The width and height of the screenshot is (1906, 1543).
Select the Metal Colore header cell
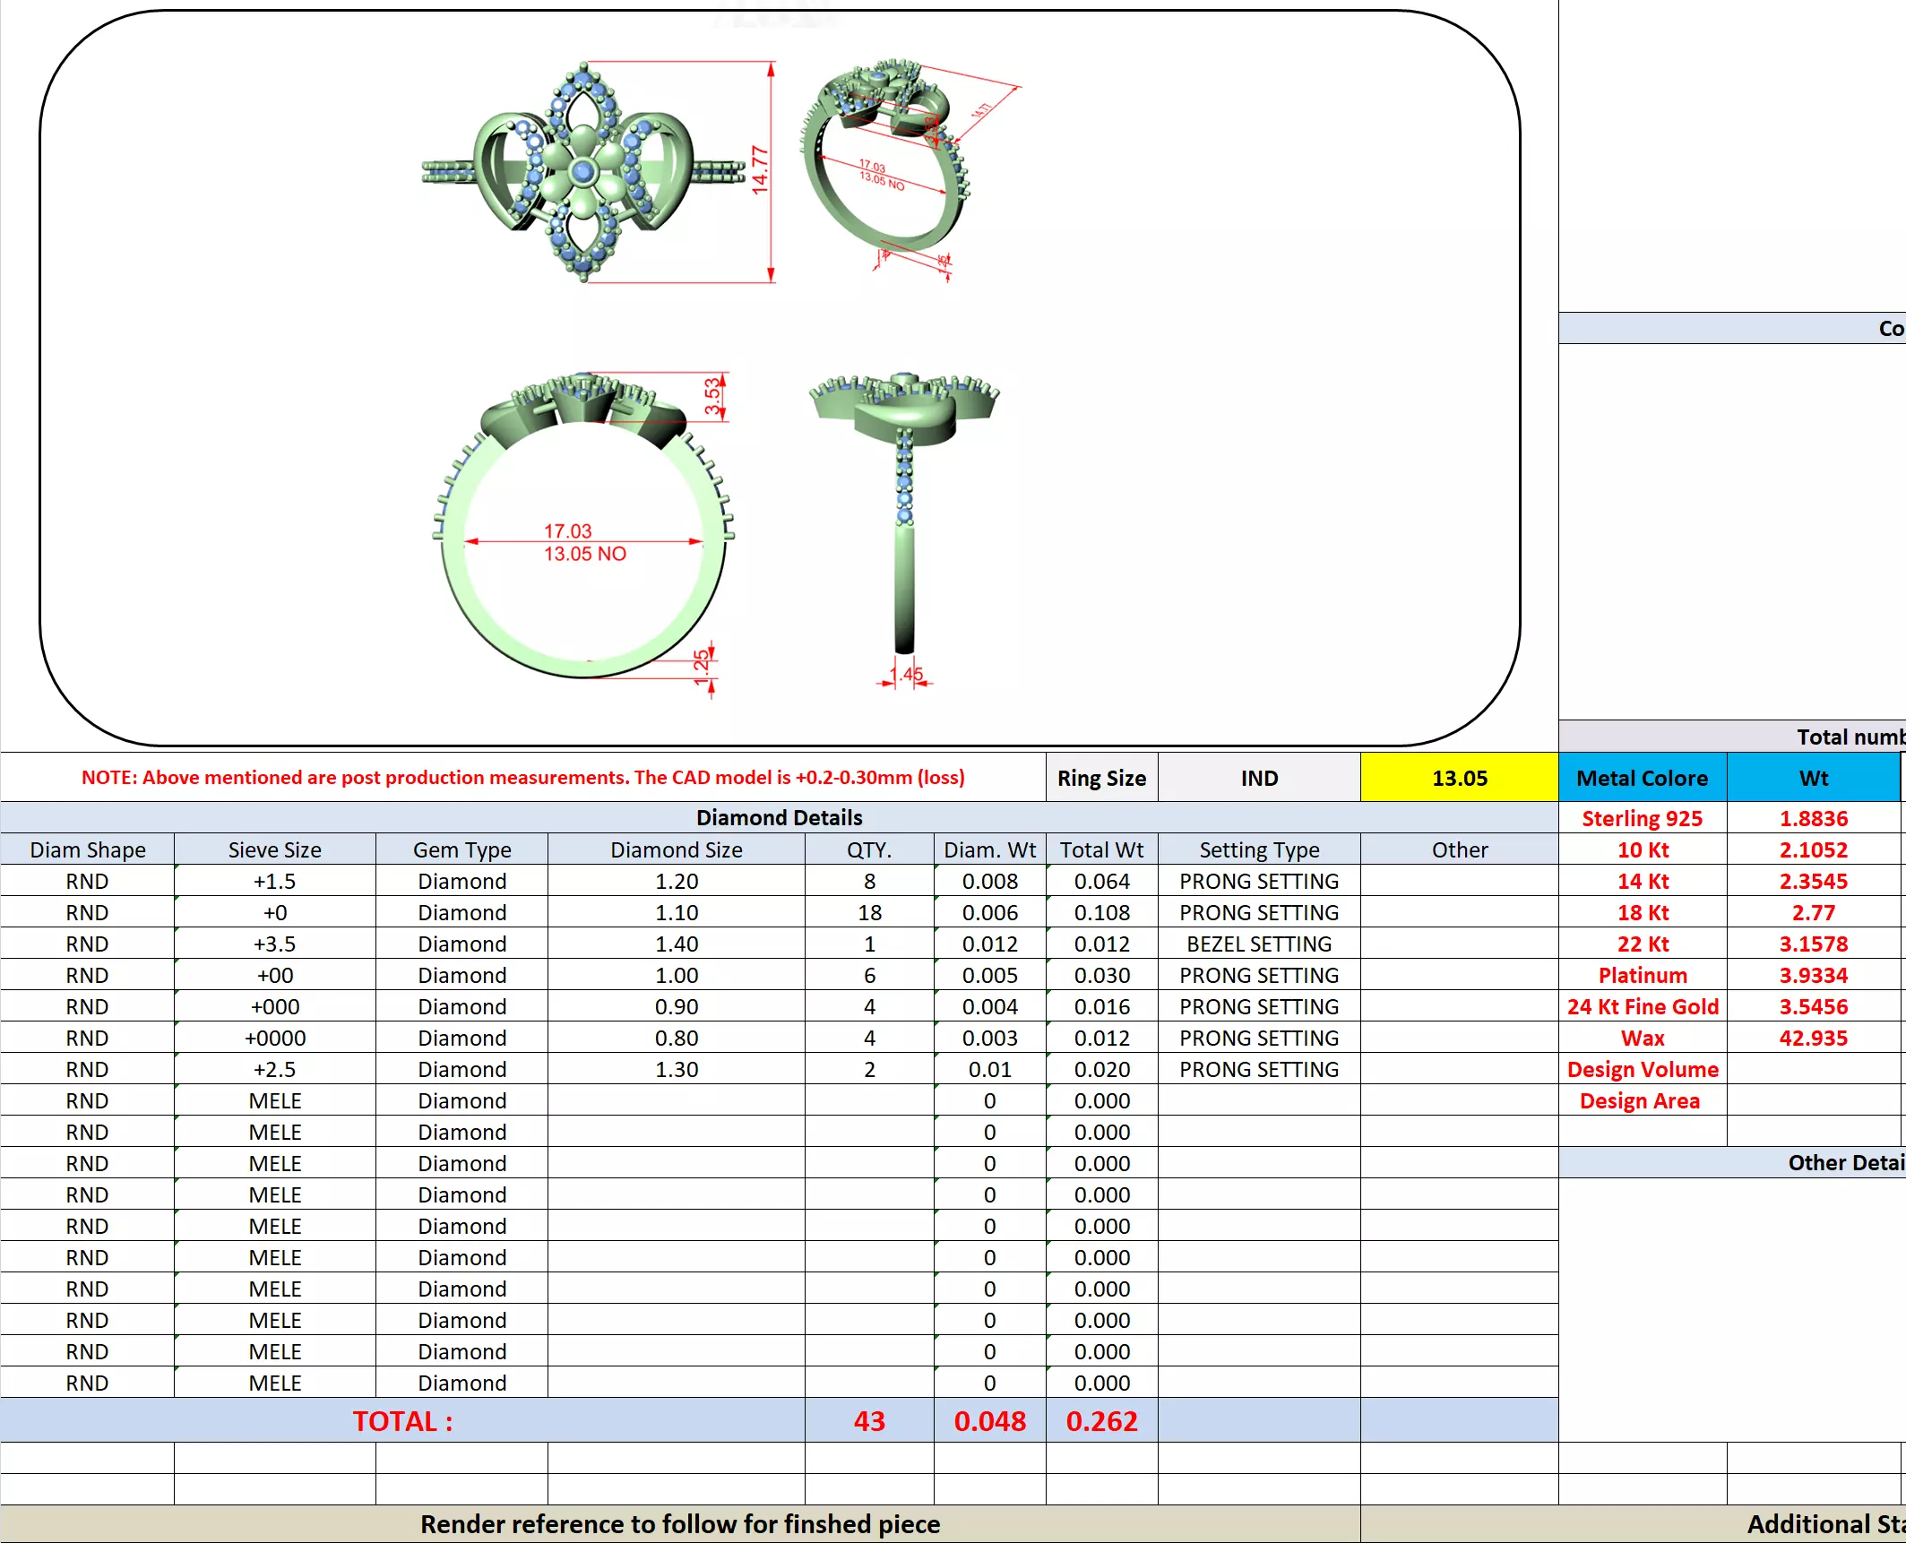[x=1642, y=778]
